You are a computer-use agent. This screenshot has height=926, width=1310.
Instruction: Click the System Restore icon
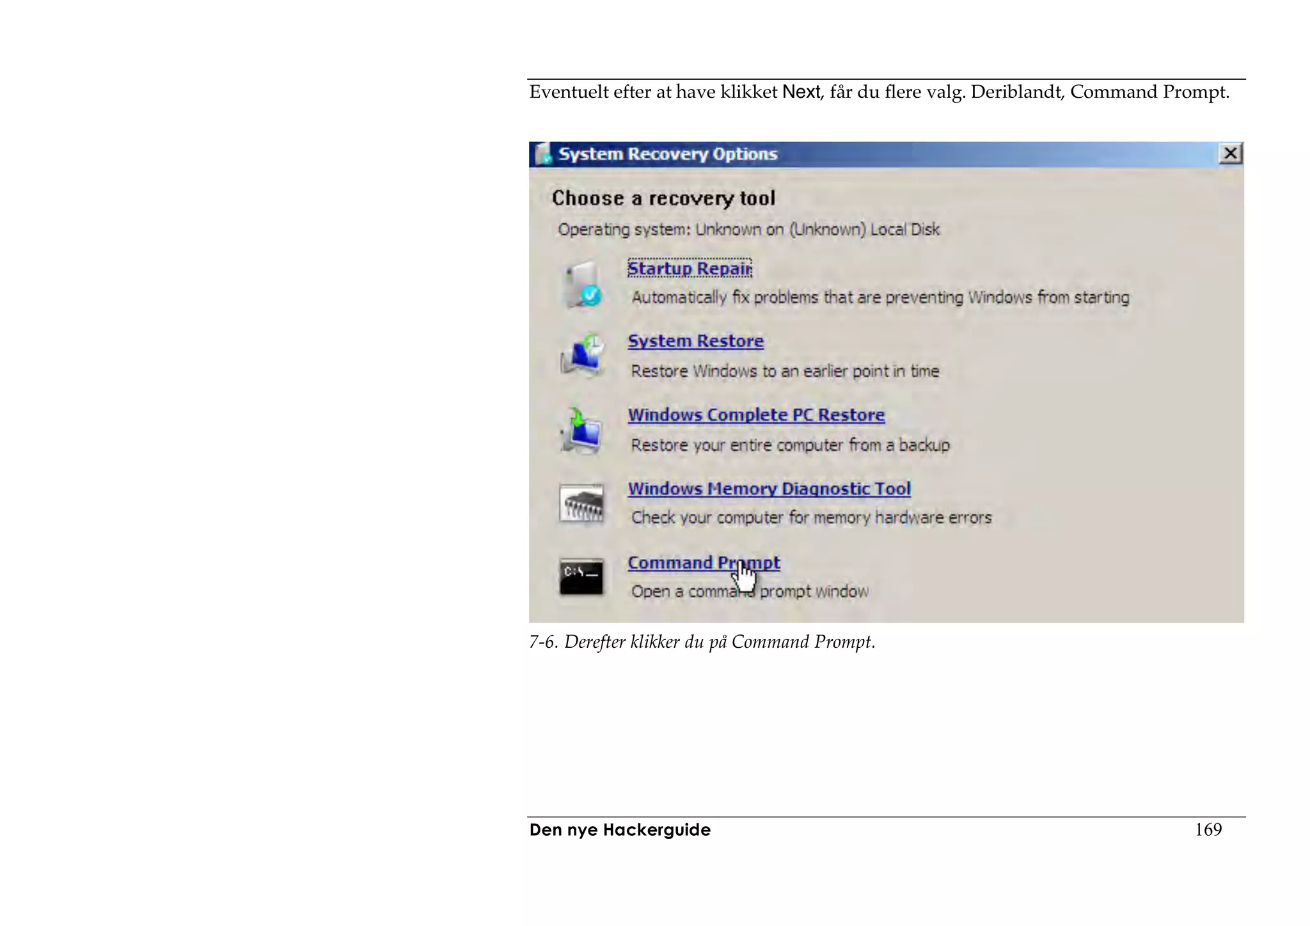pyautogui.click(x=581, y=355)
